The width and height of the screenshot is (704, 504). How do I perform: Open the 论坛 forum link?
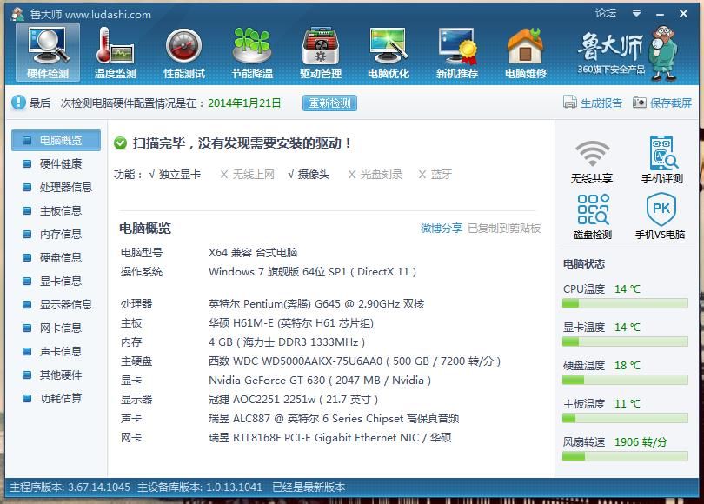pyautogui.click(x=606, y=13)
